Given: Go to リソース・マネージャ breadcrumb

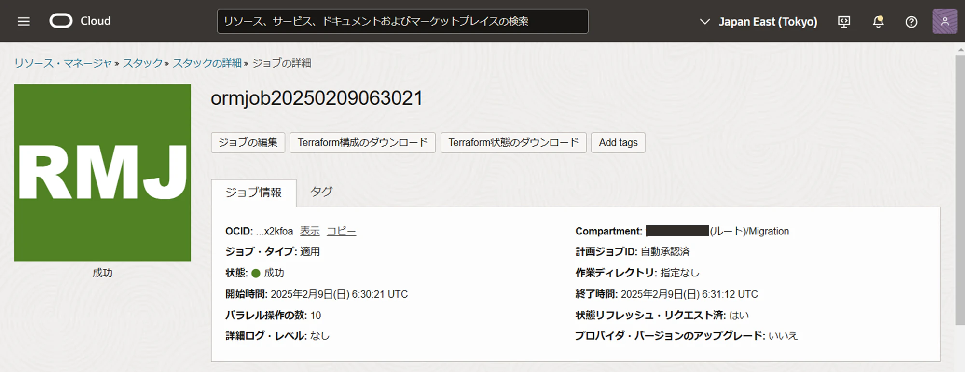Looking at the screenshot, I should pyautogui.click(x=63, y=63).
